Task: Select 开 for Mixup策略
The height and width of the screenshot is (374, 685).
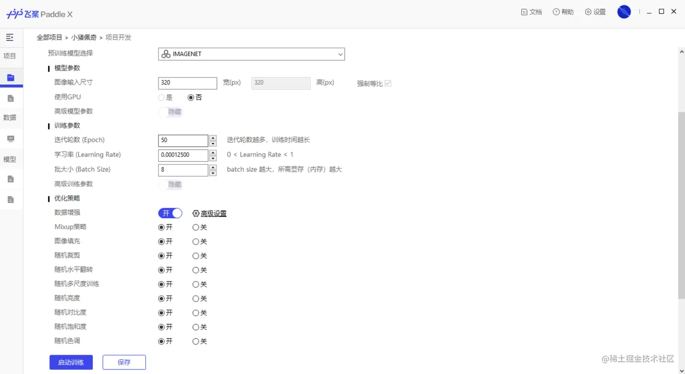Action: 161,227
